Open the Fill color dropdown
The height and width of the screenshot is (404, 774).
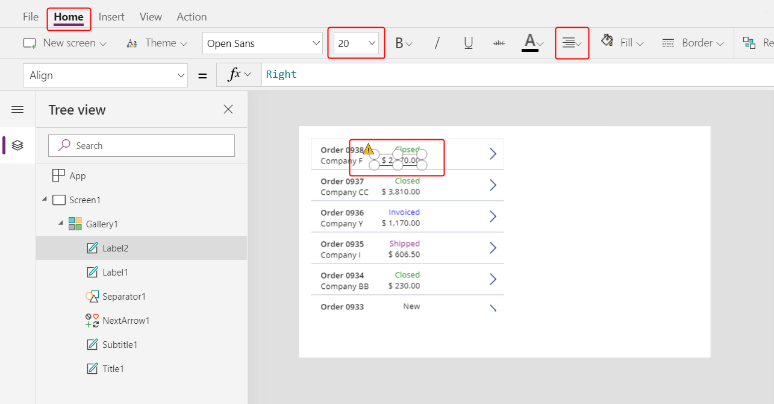coord(622,43)
